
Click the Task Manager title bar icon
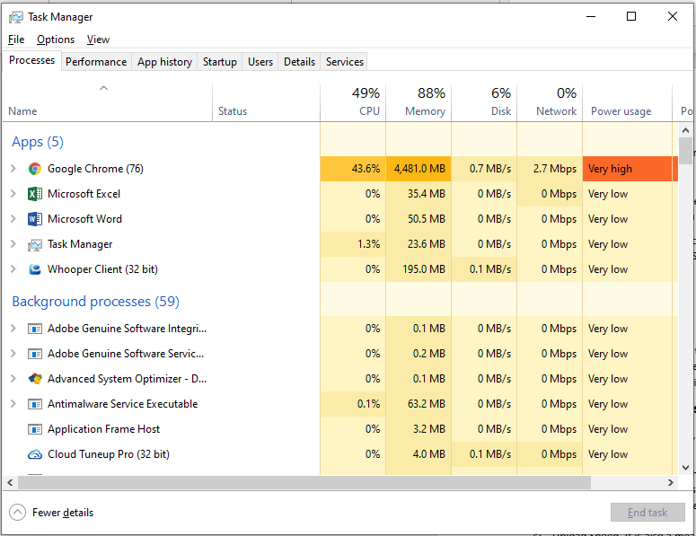point(15,17)
